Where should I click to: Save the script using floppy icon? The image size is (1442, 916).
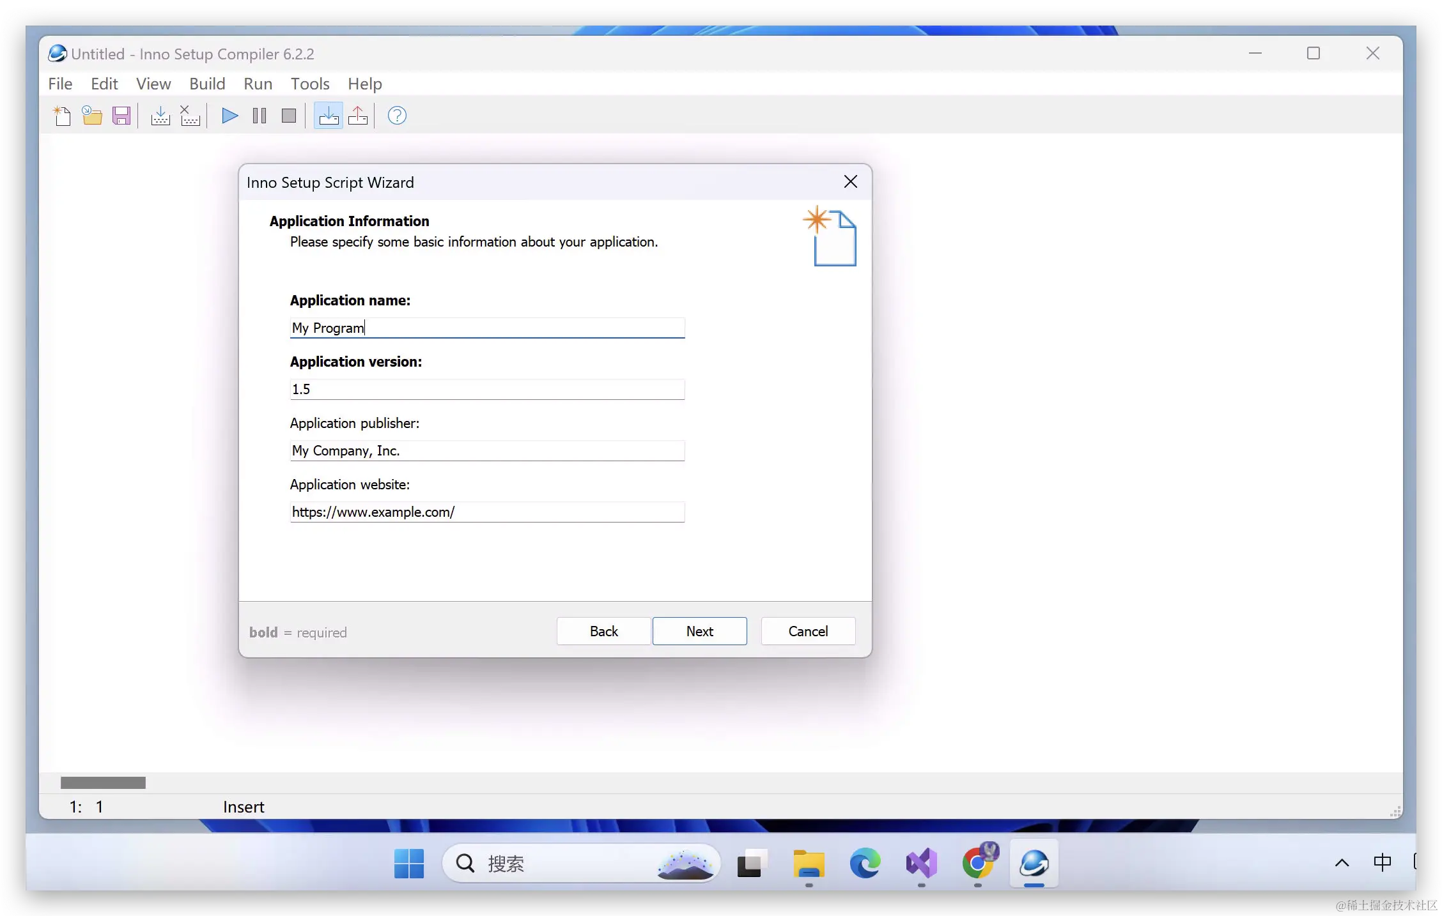pos(121,116)
